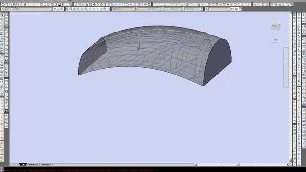Click the navigation bar beside the viewport
This screenshot has width=306, height=172.
point(286,67)
